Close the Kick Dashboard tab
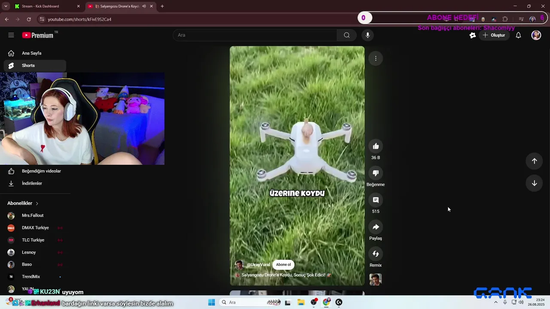 [x=78, y=6]
